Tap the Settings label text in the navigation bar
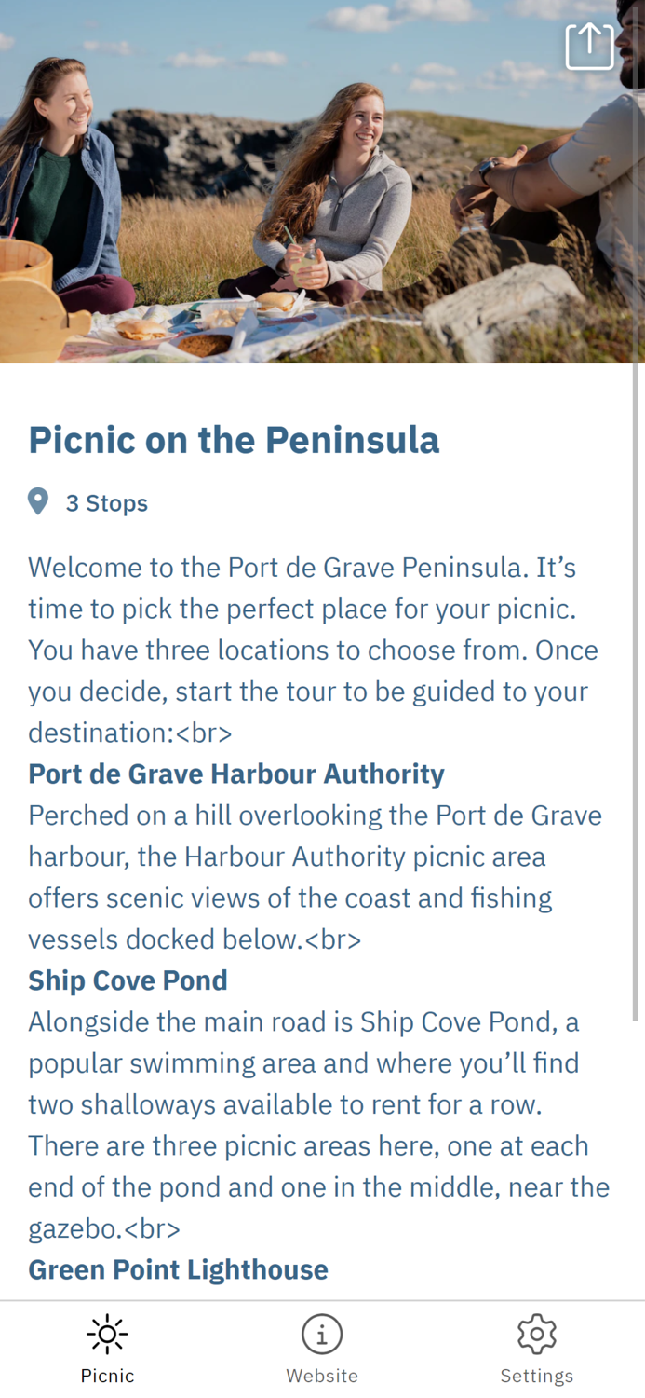Screen dimensions: 645x1398 (536, 1374)
